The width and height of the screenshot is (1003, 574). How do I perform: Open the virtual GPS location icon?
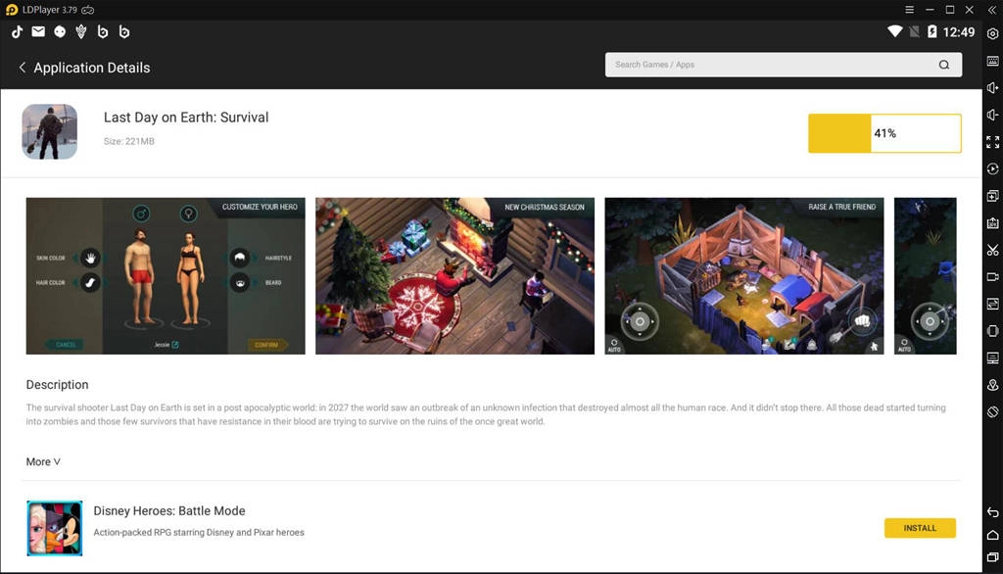pos(993,385)
